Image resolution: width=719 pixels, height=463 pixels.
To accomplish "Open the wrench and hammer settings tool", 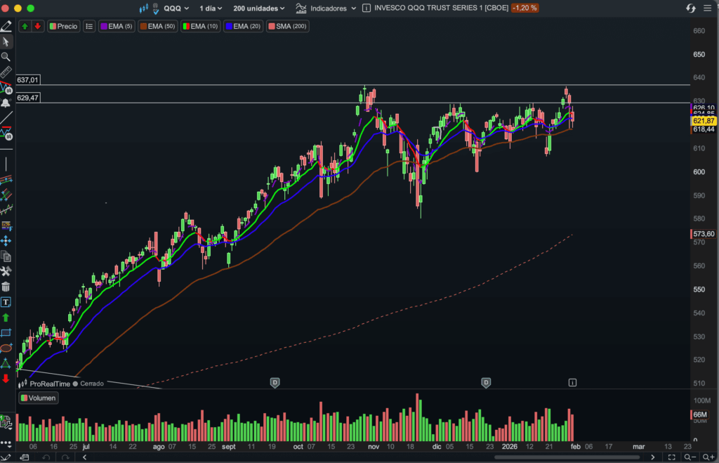I will pos(6,271).
